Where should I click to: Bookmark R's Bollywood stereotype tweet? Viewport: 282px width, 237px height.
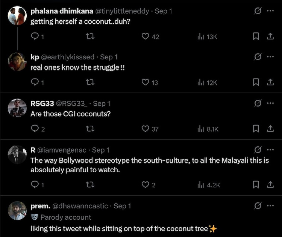256,185
